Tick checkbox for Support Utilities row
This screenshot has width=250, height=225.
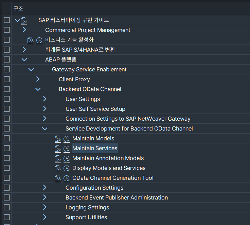pos(7,217)
